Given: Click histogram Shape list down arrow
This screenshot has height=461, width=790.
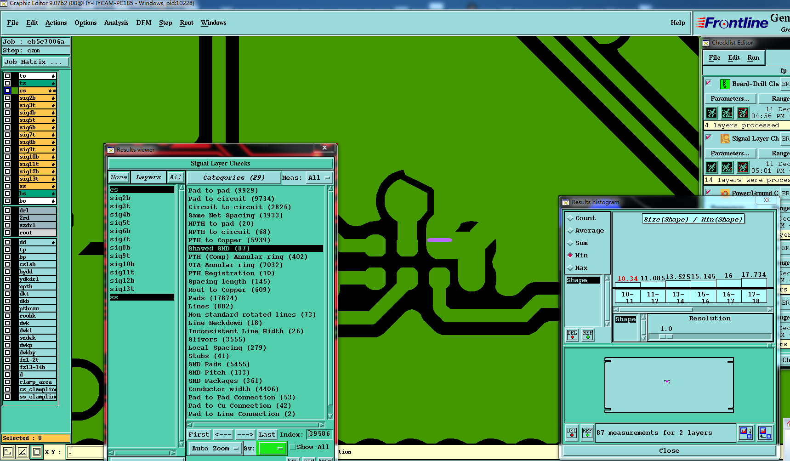Looking at the screenshot, I should [x=607, y=324].
